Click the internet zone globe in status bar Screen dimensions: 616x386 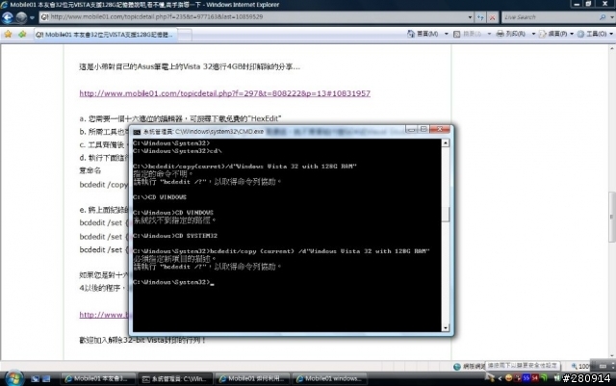coord(457,367)
